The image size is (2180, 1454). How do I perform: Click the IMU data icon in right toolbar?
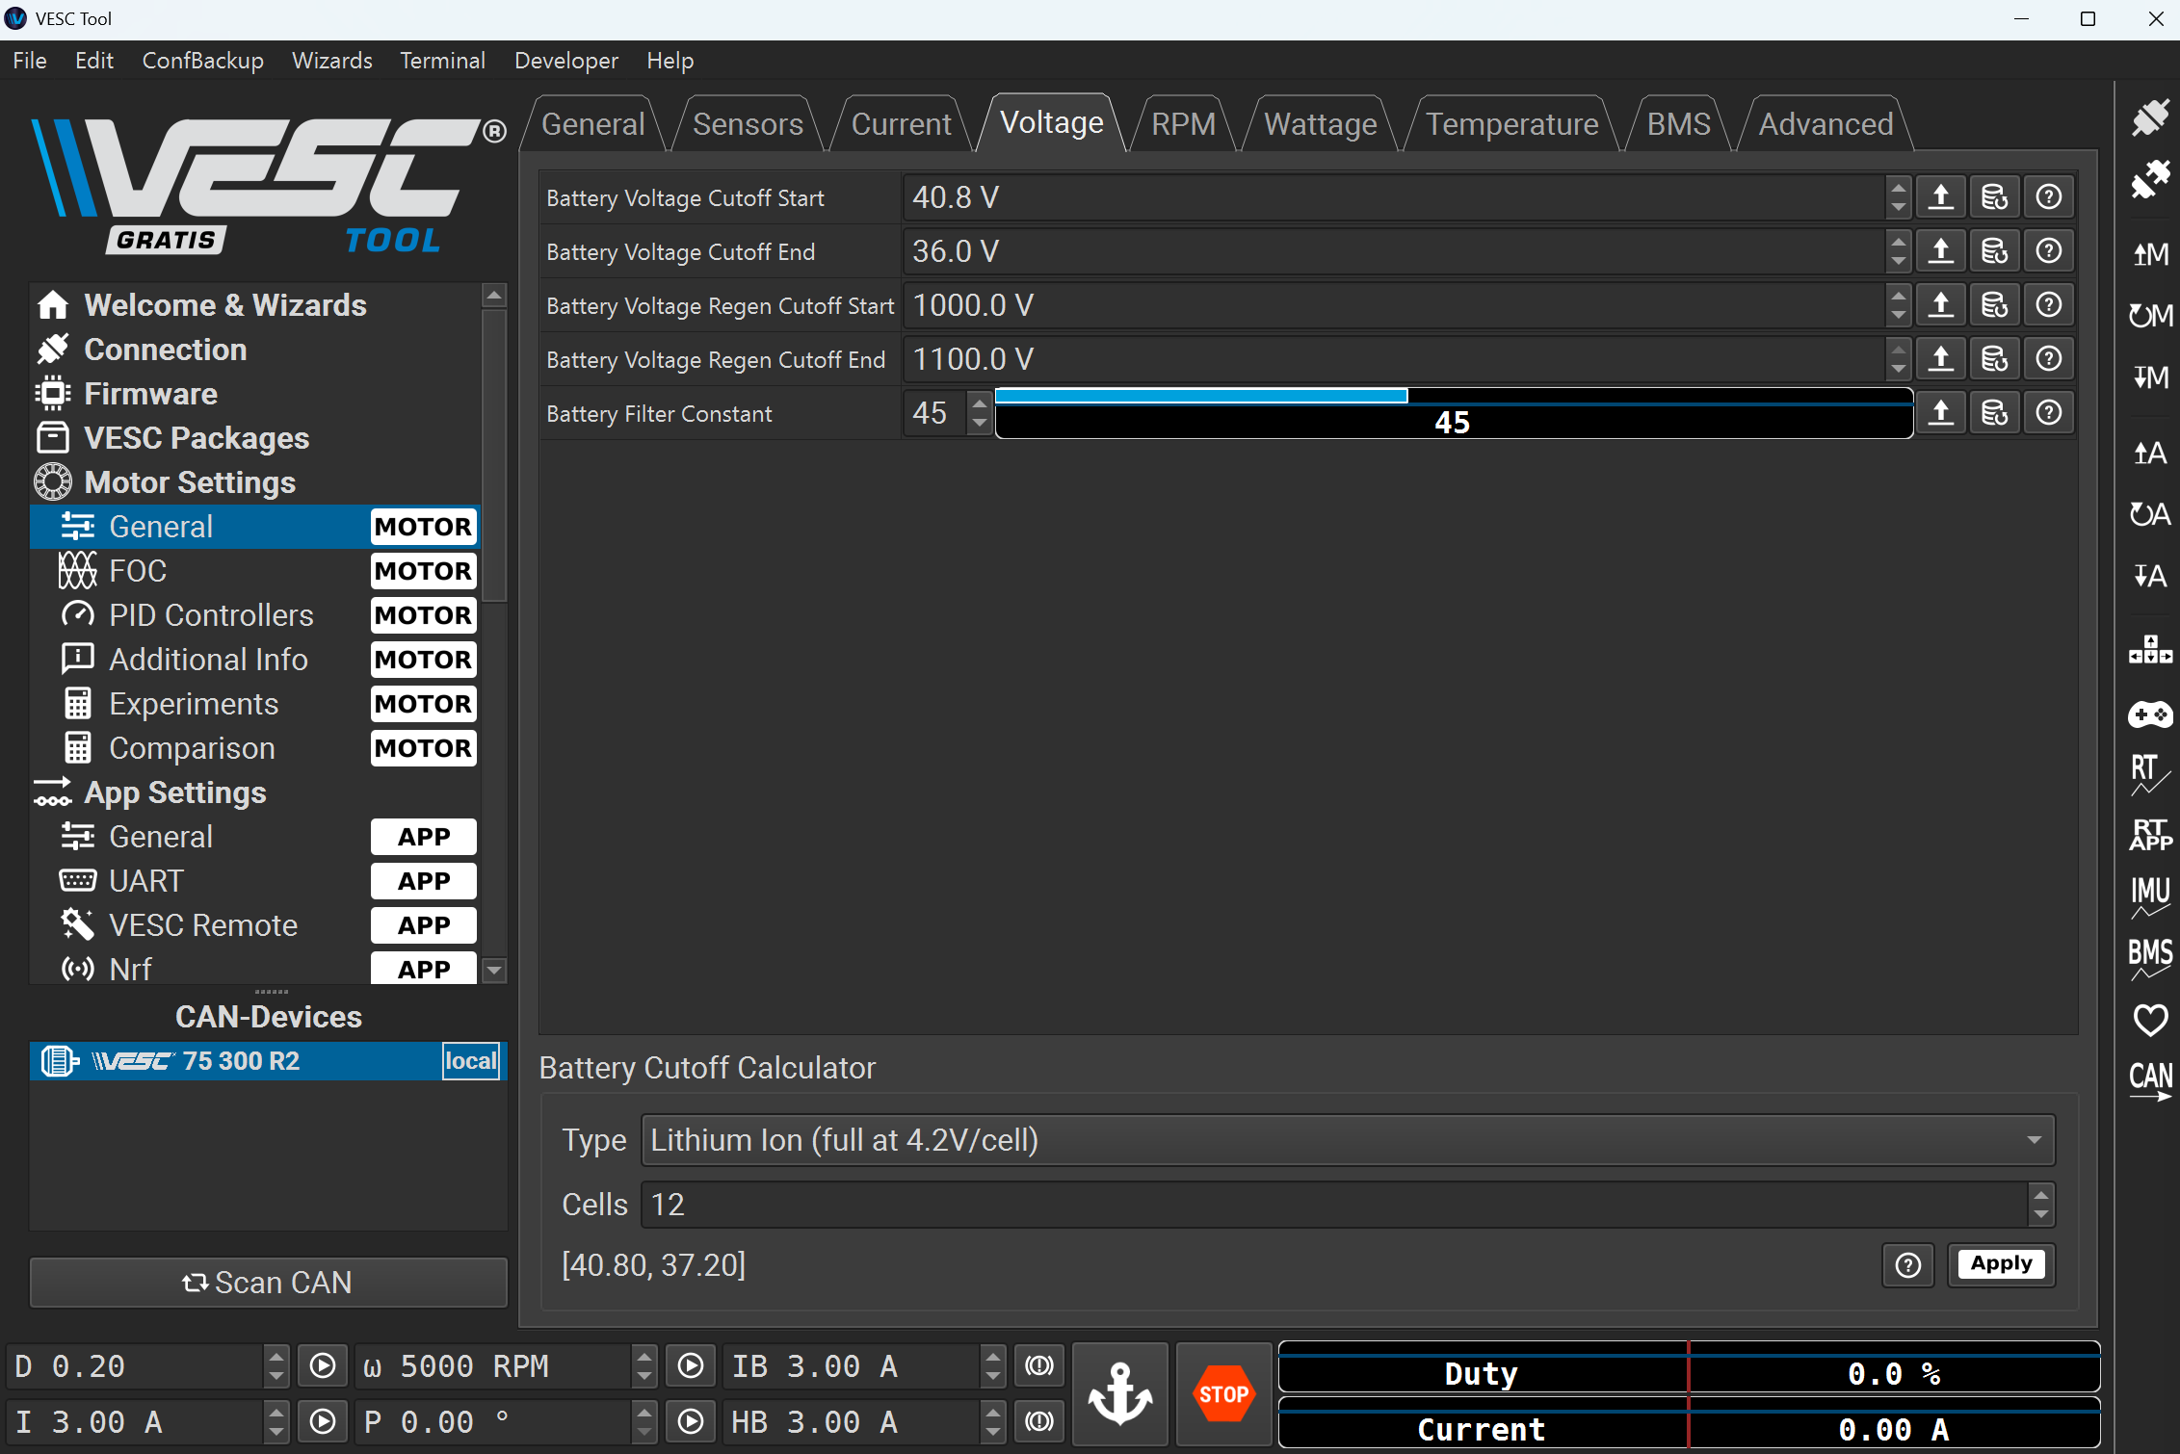pos(2149,896)
